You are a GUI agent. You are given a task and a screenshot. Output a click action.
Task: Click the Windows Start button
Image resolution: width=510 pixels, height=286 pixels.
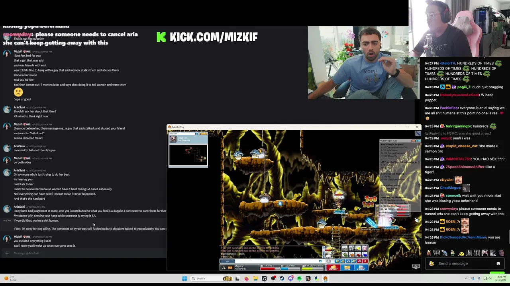pos(184,278)
